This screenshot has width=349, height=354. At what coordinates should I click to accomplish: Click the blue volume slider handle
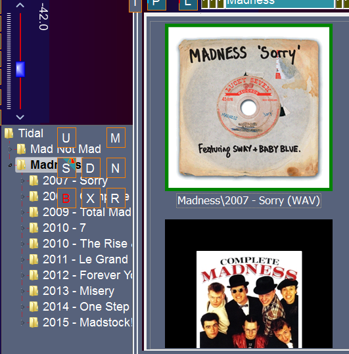[x=20, y=70]
